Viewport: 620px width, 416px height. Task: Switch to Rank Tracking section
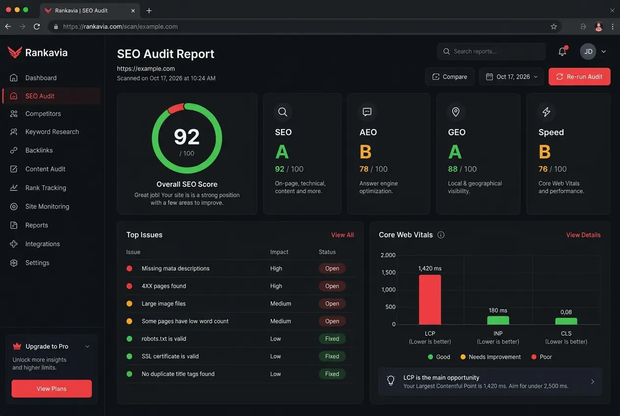52,188
